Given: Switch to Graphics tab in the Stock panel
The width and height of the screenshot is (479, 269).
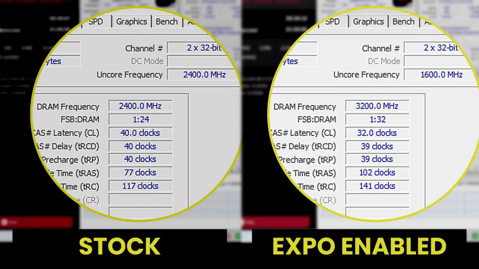Looking at the screenshot, I should click(131, 21).
